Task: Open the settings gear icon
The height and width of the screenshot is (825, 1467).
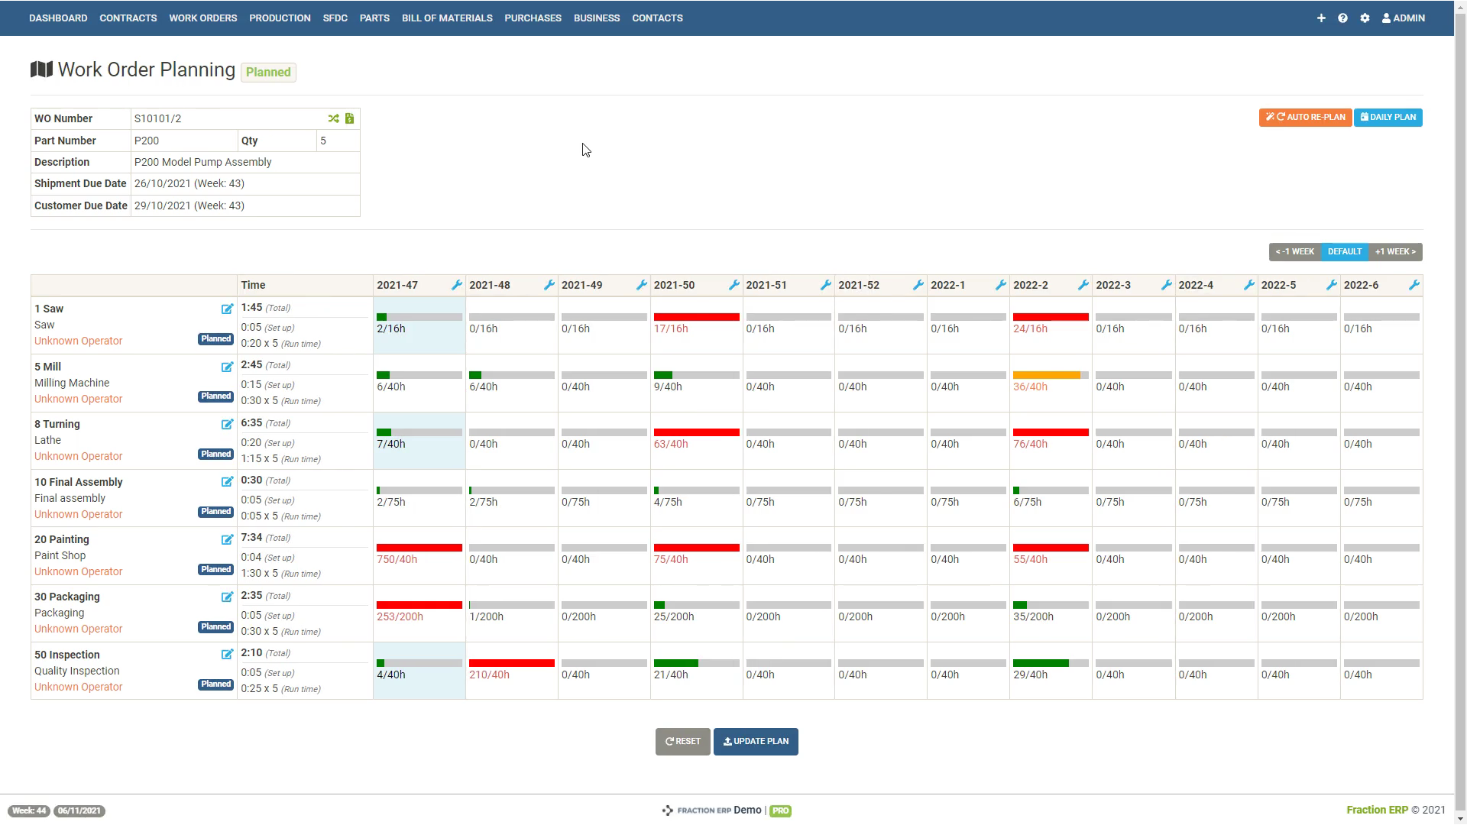Action: pos(1365,18)
